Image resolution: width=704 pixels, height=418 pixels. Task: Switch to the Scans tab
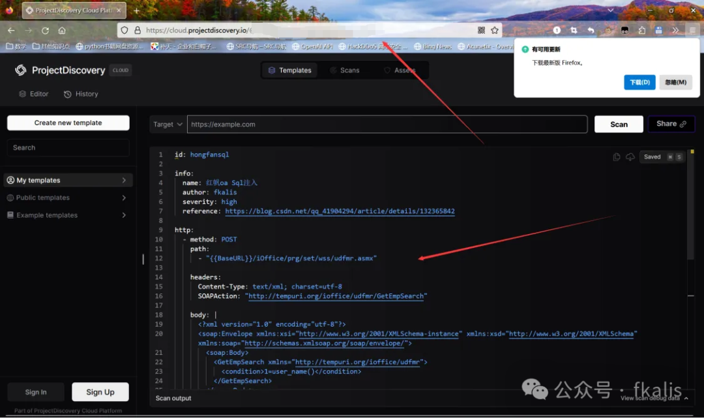coord(344,70)
